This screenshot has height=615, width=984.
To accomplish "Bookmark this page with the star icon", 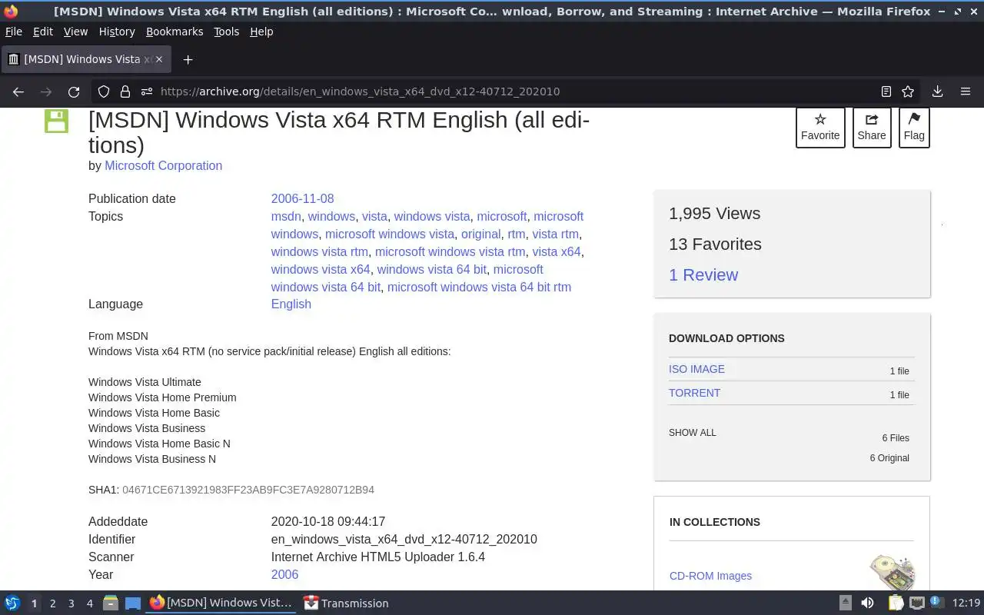I will point(908,91).
